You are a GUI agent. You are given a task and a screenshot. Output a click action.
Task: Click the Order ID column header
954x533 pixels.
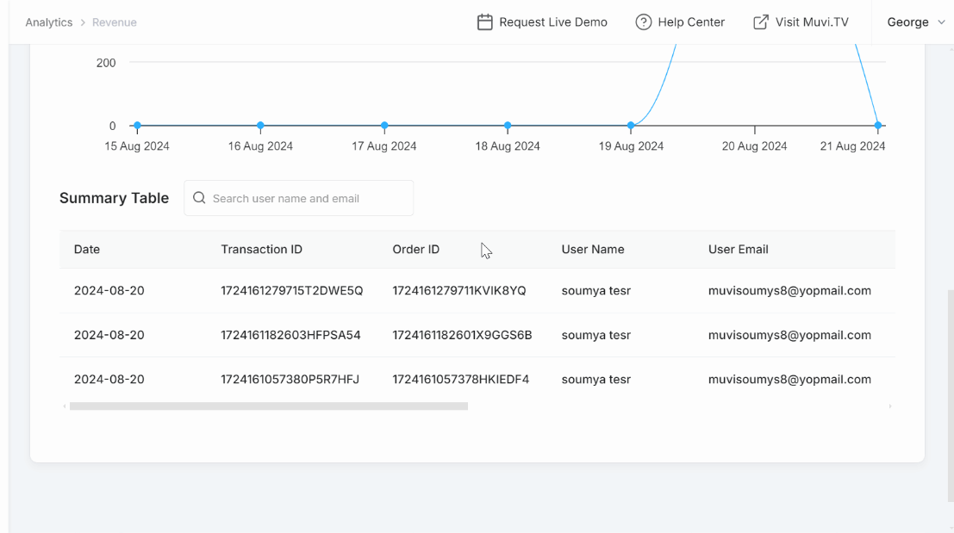point(415,249)
